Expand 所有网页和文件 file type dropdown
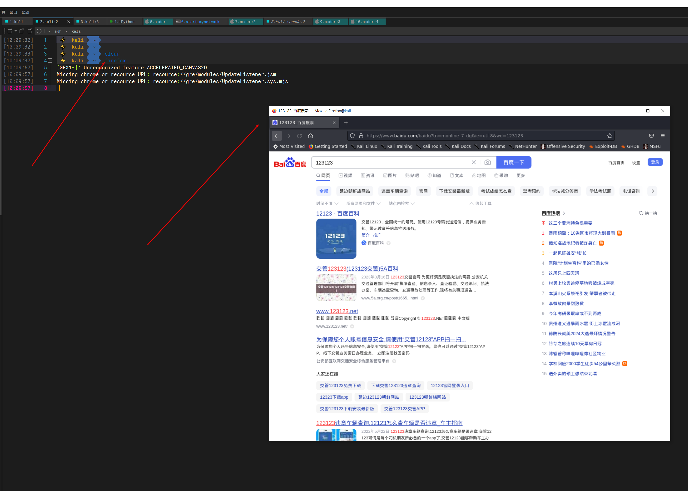Image resolution: width=688 pixels, height=491 pixels. [363, 204]
